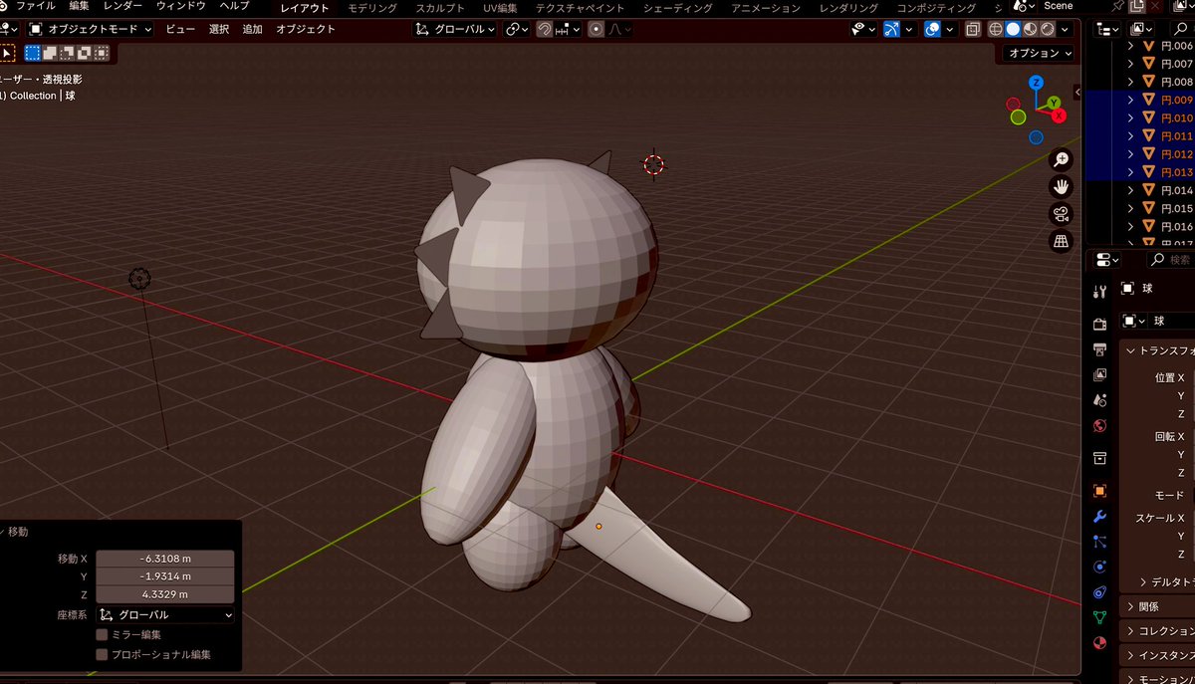Expand the 円.009 outliner item
Screen dimensions: 1195x684
(1130, 100)
